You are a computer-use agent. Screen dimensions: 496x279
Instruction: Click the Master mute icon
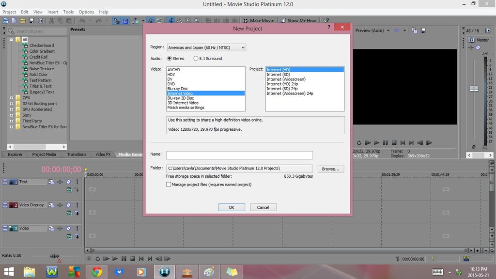pyautogui.click(x=478, y=47)
